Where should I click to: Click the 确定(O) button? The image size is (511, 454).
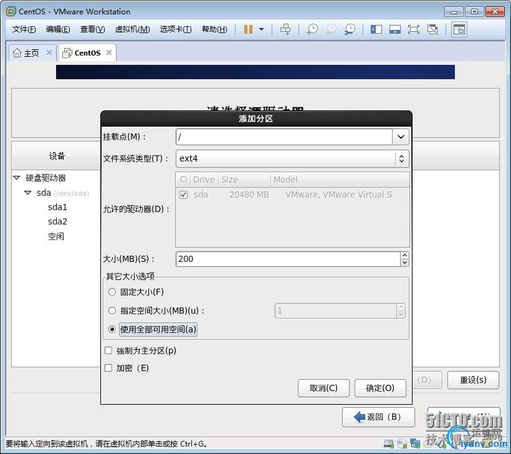click(380, 388)
